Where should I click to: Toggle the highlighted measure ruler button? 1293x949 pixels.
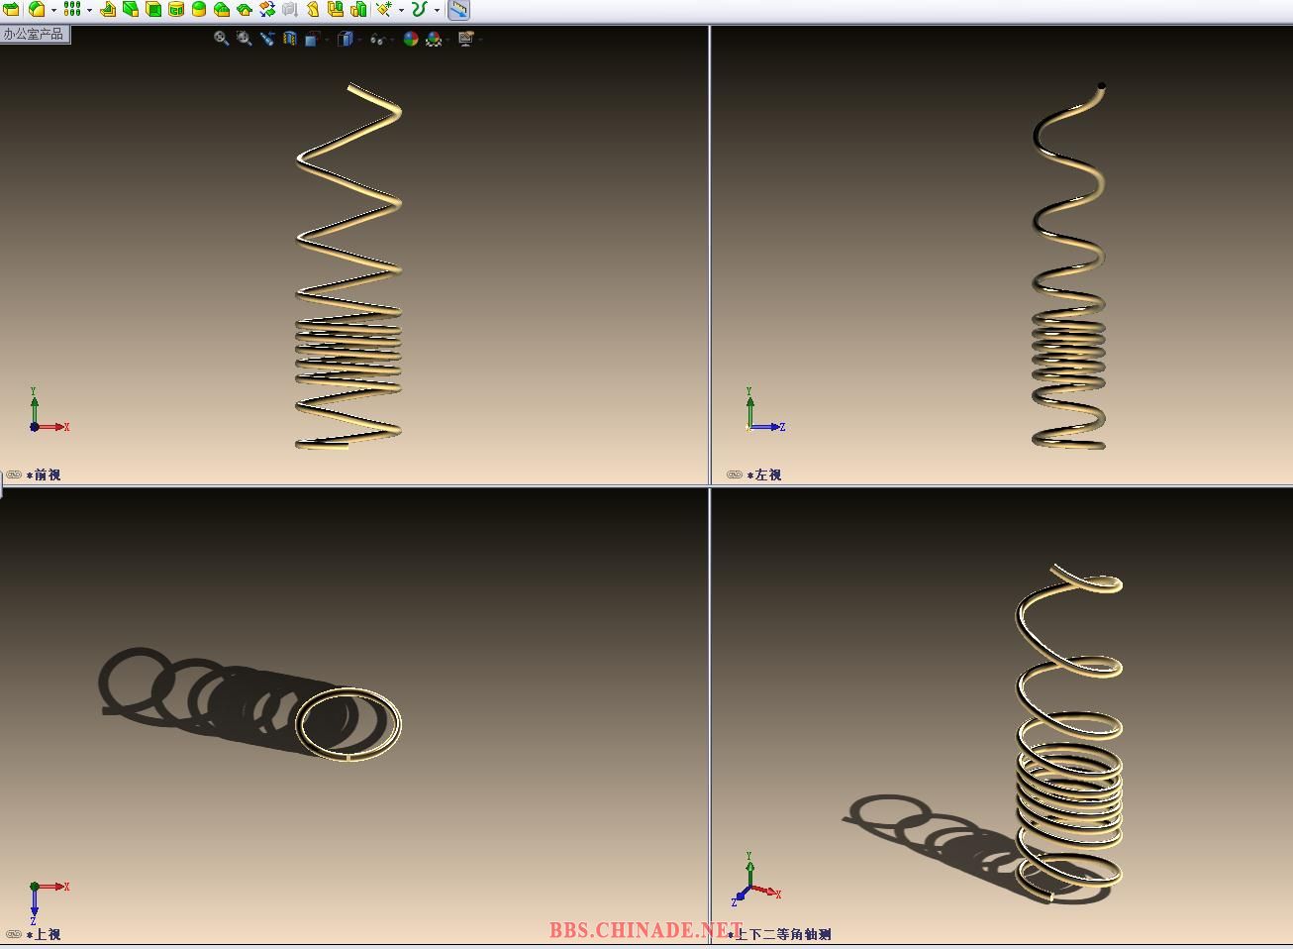pyautogui.click(x=458, y=9)
